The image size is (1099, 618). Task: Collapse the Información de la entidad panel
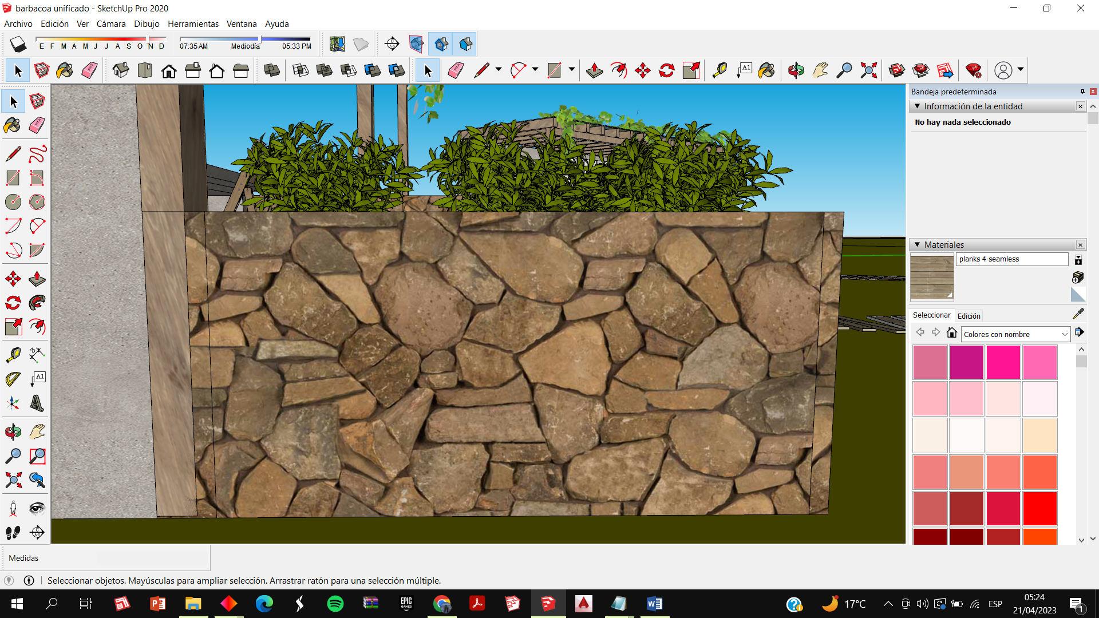pyautogui.click(x=917, y=106)
